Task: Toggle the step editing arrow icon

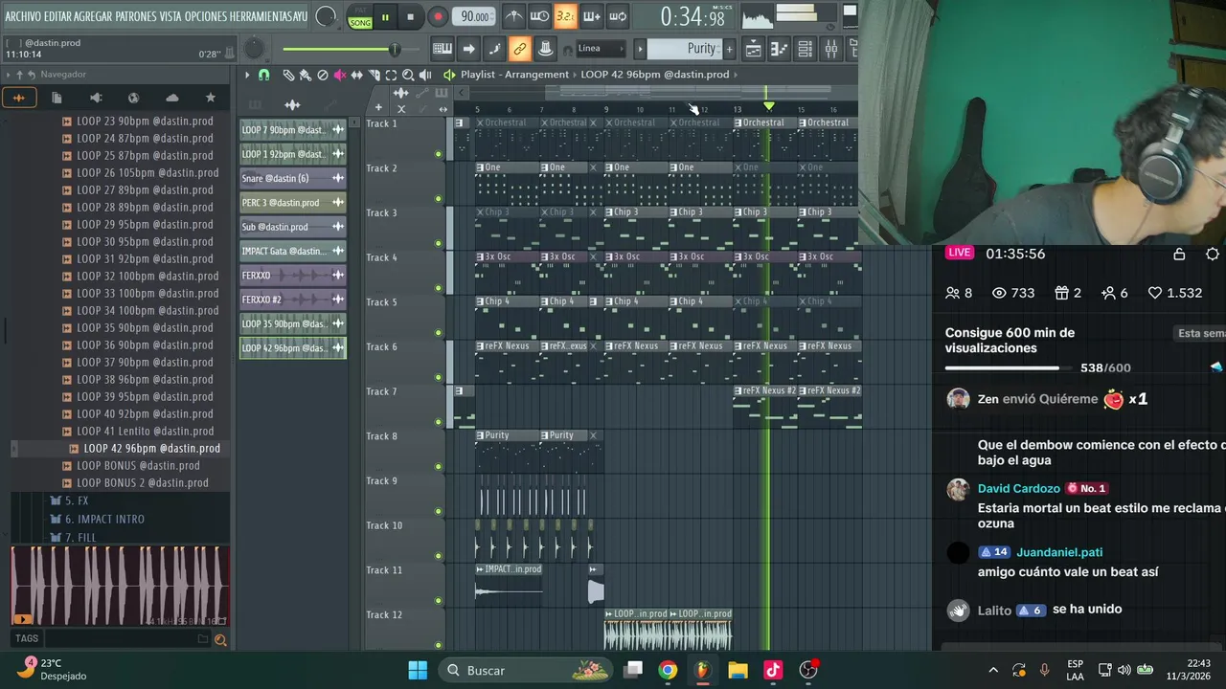Action: (468, 49)
